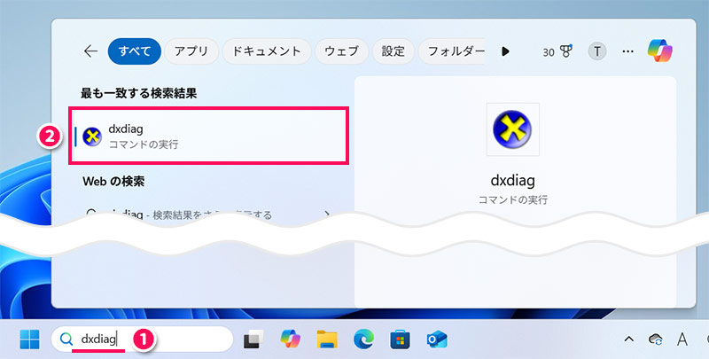
Task: Open the dxdiag best match result
Action: pyautogui.click(x=209, y=136)
